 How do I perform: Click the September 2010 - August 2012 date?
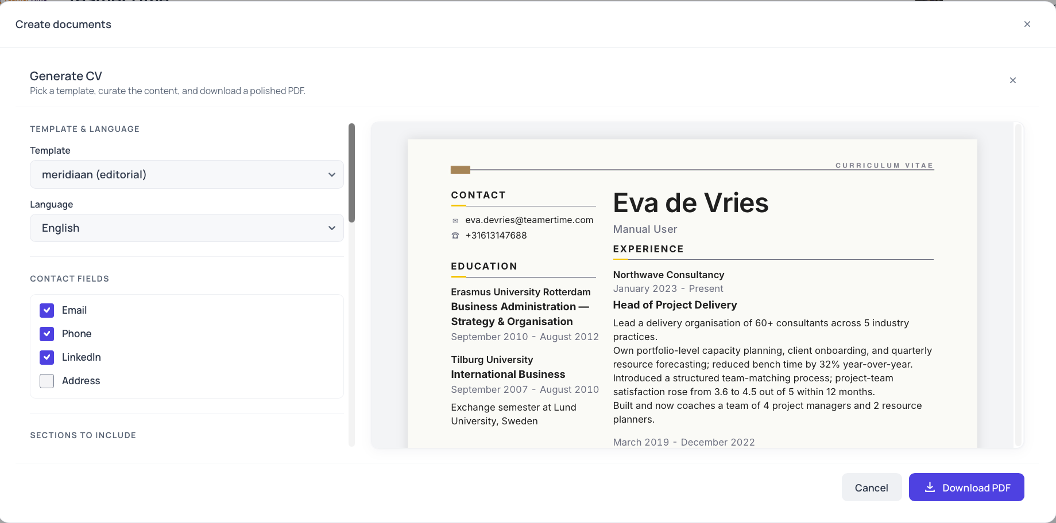tap(525, 337)
